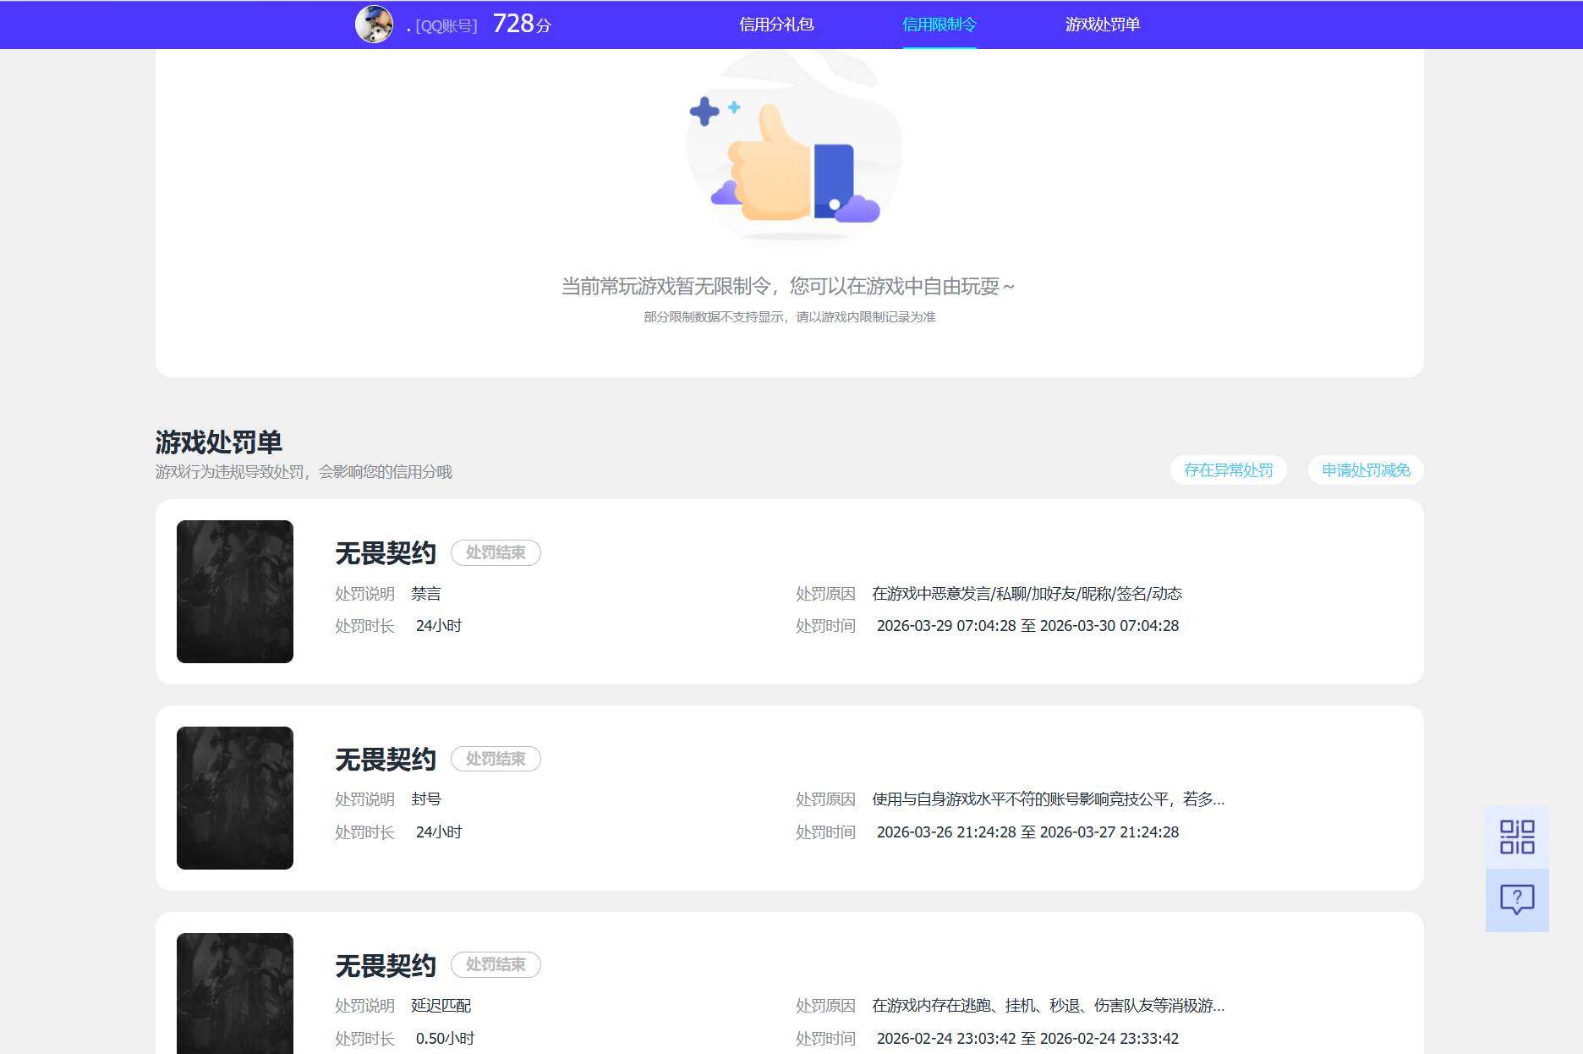The width and height of the screenshot is (1583, 1054).
Task: Click 处罚结束 badge on the 封号 card
Action: [496, 759]
